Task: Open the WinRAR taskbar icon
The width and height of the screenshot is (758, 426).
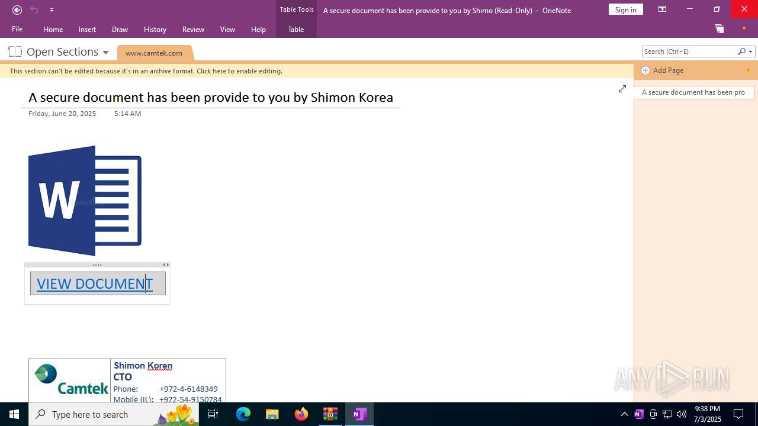Action: click(x=330, y=414)
